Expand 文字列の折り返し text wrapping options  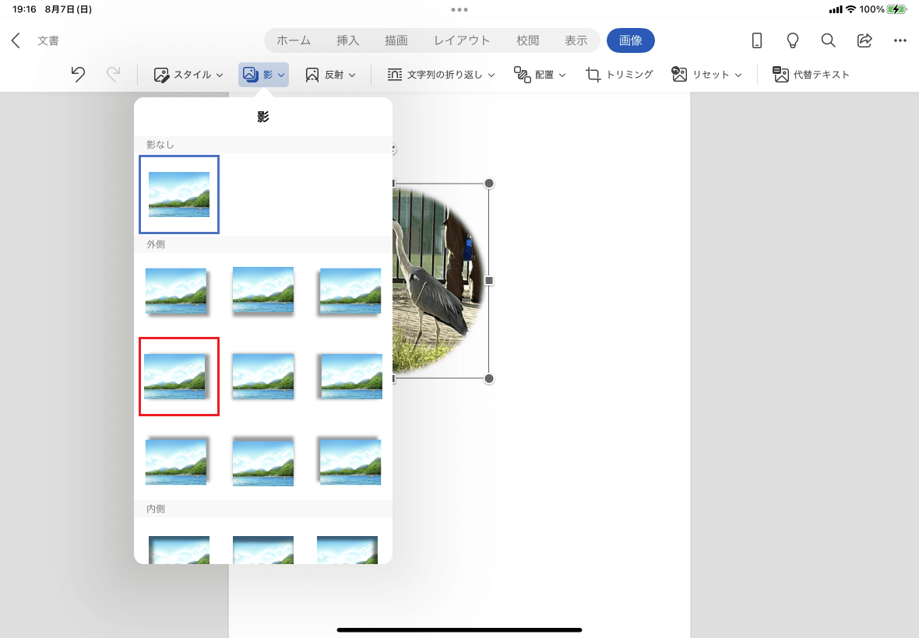441,75
